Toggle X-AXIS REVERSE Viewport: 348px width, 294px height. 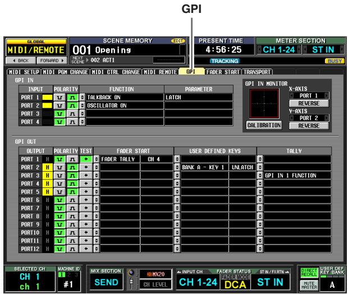(309, 103)
